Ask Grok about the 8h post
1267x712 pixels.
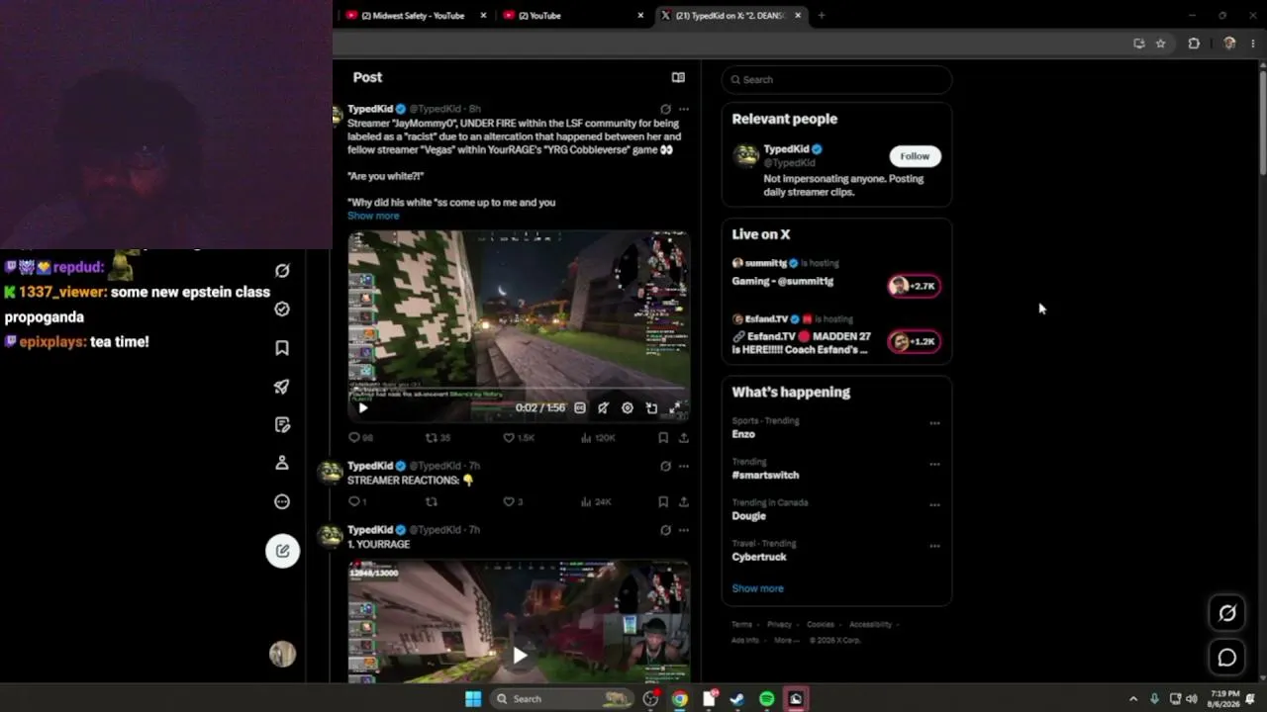coord(665,109)
